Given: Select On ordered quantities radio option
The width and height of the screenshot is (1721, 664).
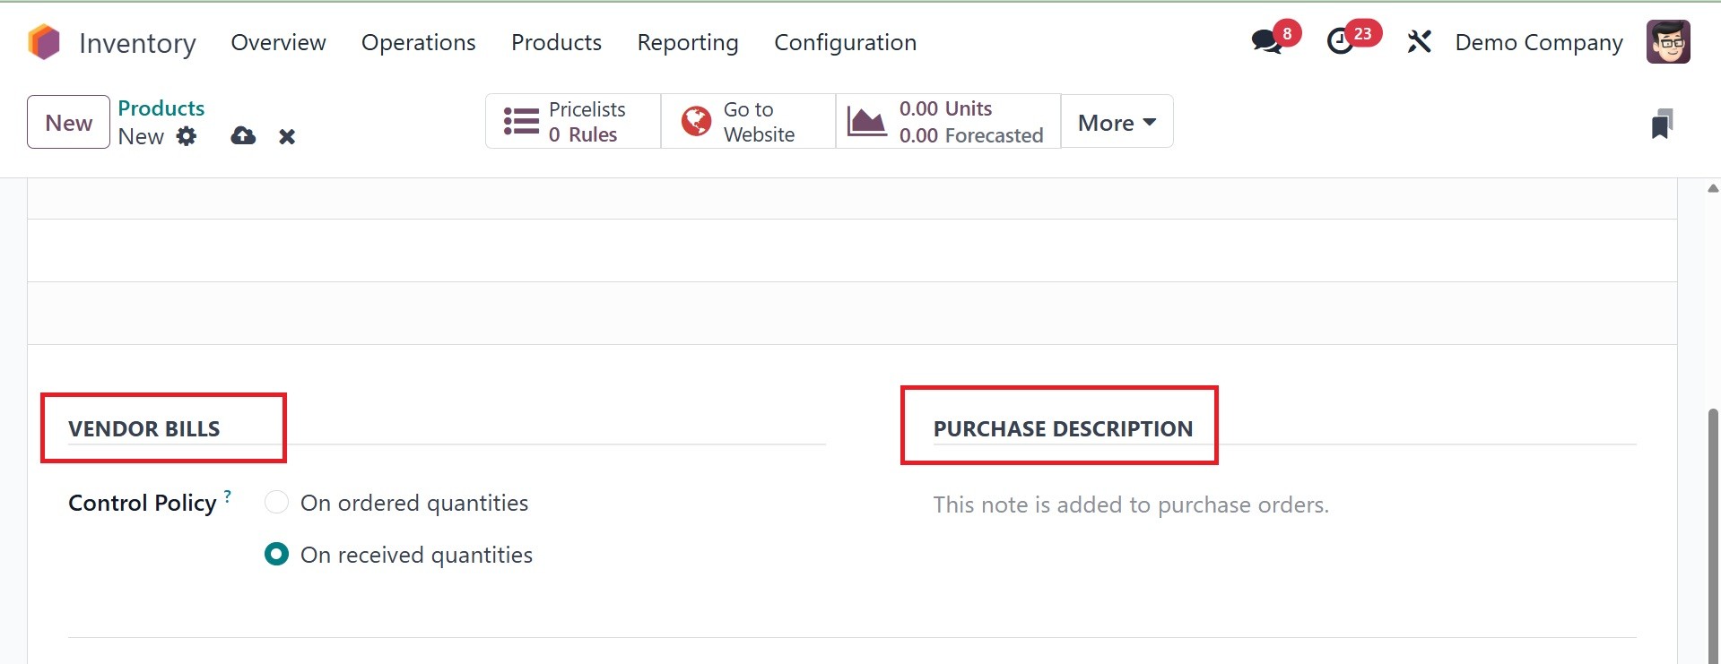Looking at the screenshot, I should point(277,503).
